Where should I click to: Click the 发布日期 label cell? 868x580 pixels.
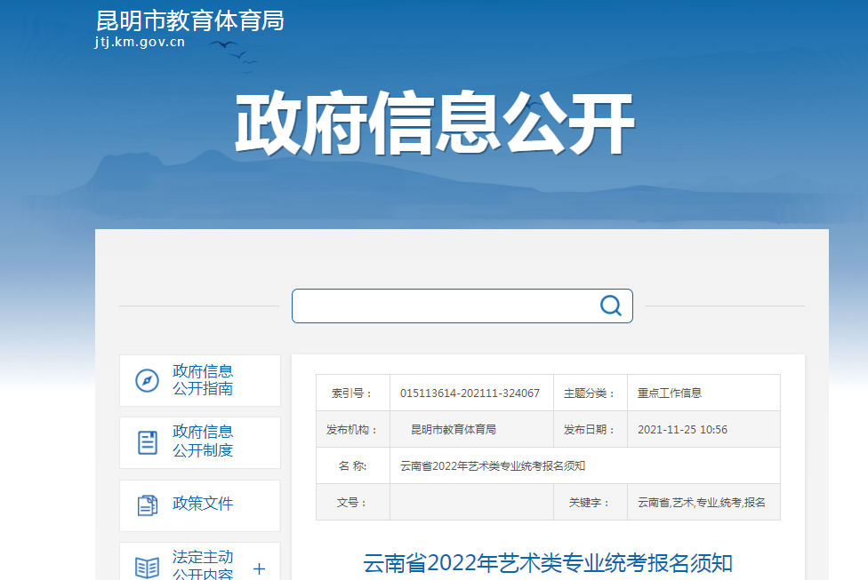tap(591, 430)
